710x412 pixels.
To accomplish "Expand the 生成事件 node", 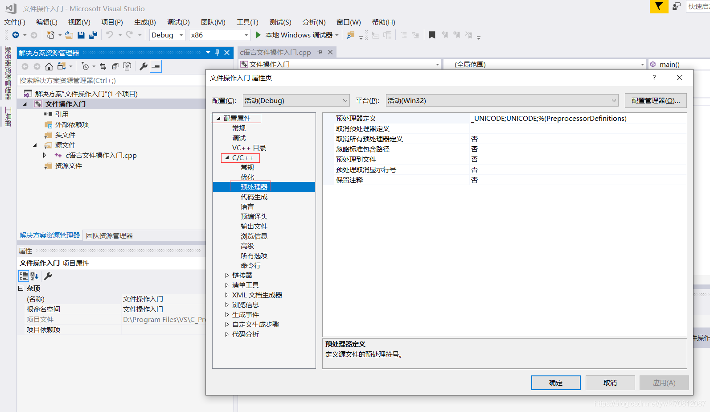I will point(227,314).
